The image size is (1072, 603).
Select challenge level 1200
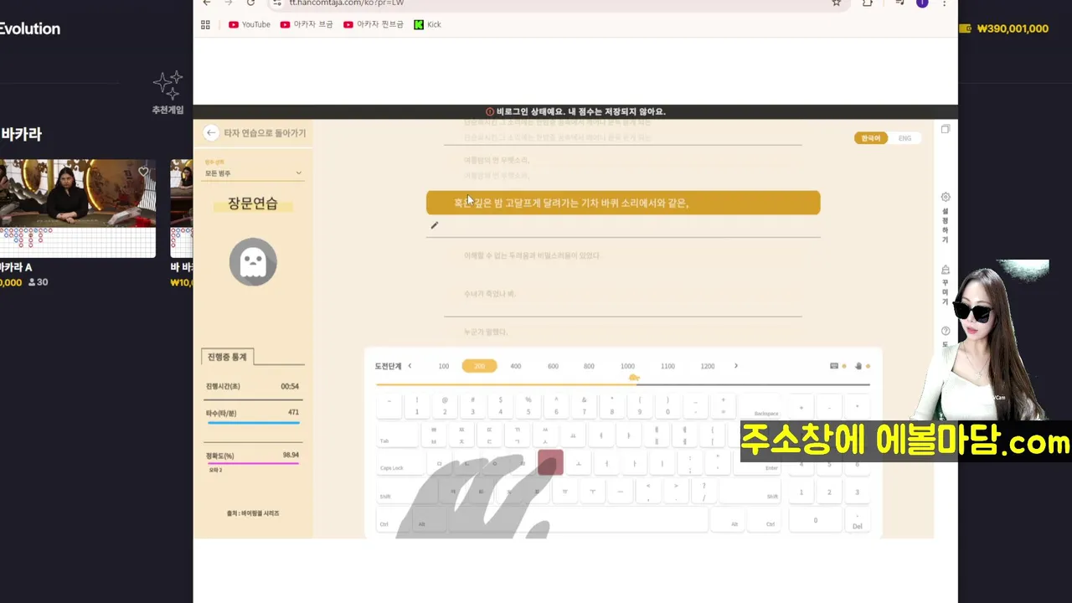(708, 366)
